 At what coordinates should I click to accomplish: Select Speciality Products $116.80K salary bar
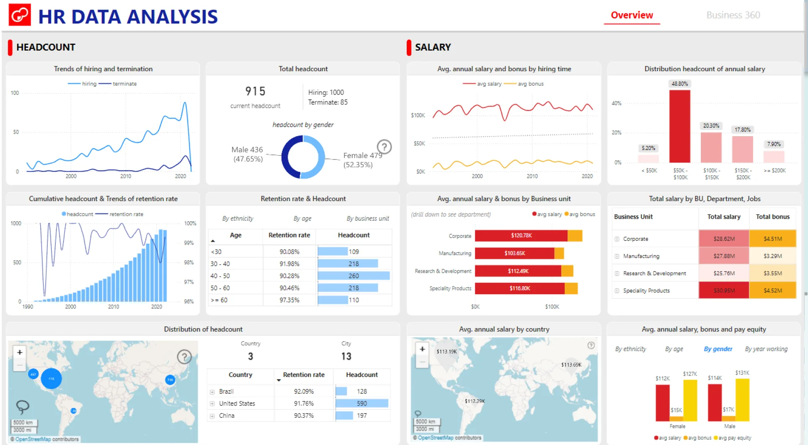click(520, 288)
